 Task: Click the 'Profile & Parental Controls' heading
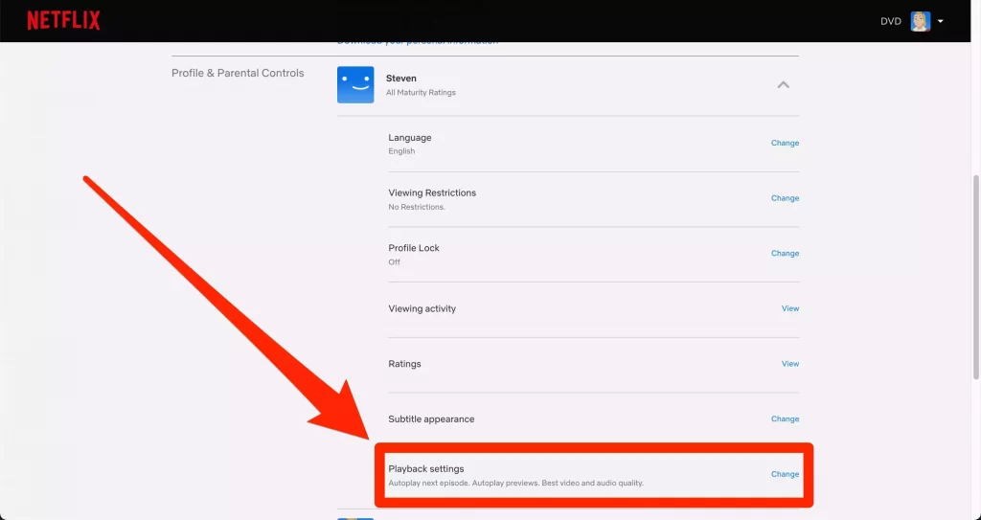tap(238, 73)
